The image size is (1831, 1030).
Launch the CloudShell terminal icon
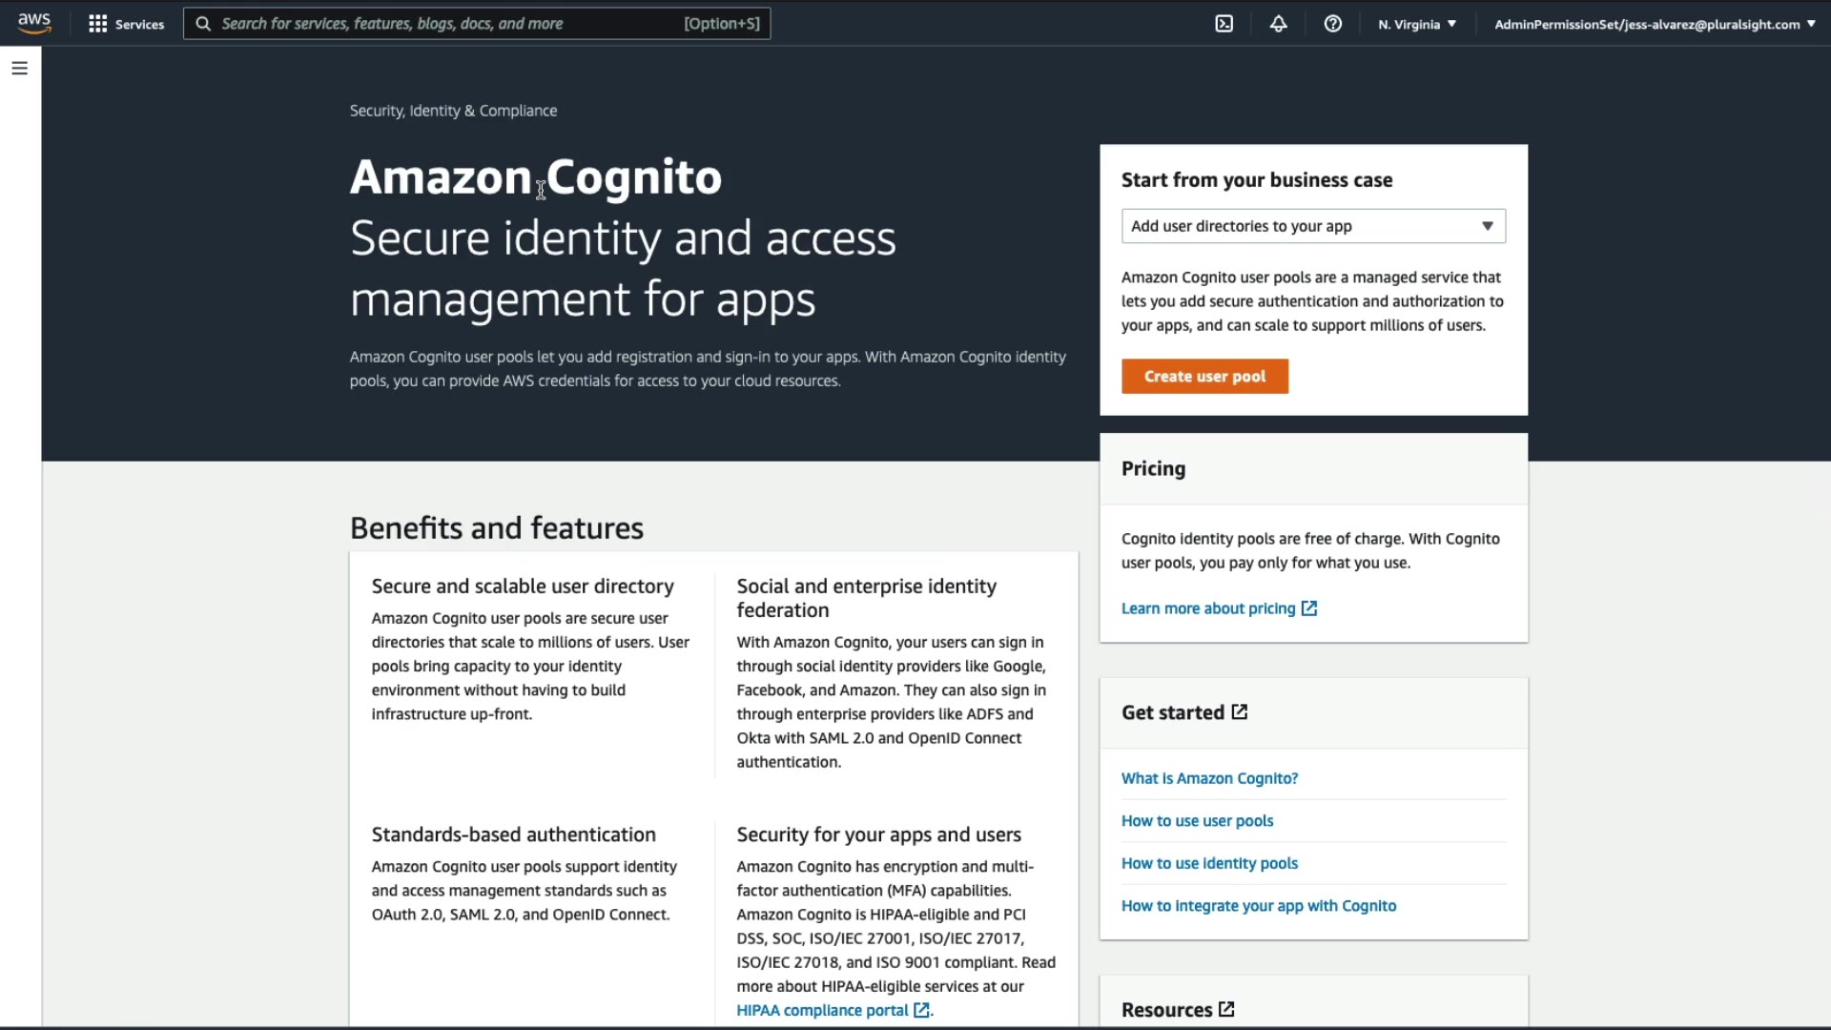coord(1224,24)
